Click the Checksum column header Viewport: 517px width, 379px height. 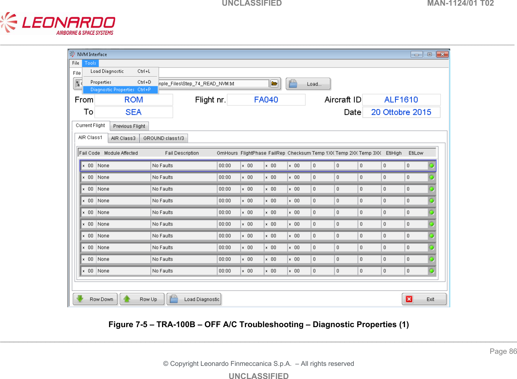coord(299,153)
